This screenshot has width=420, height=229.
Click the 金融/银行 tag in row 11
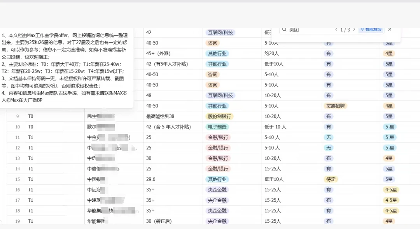coord(218,137)
